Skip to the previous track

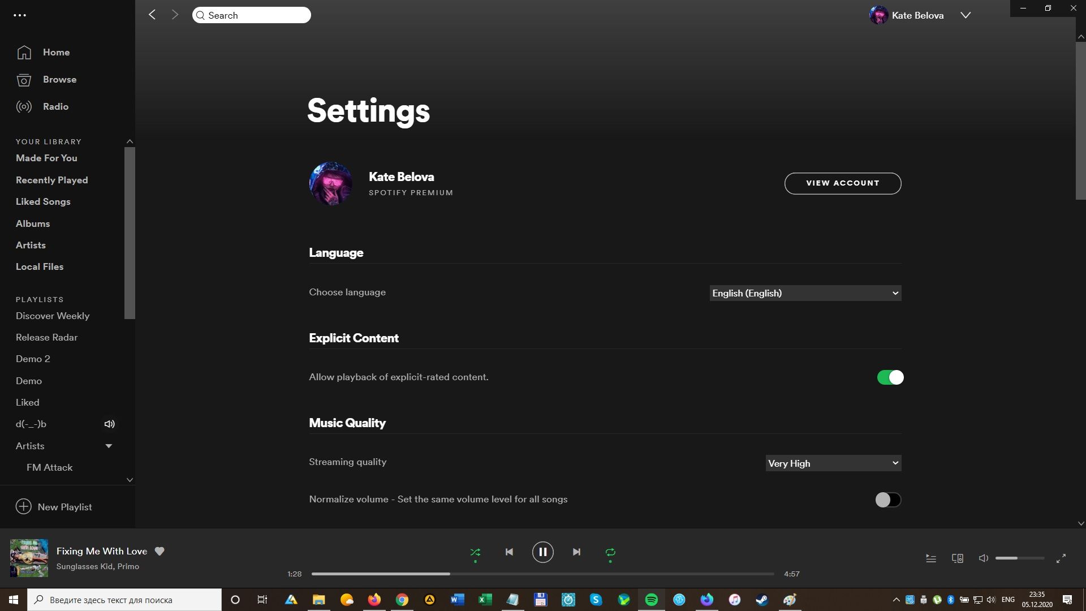(x=509, y=552)
